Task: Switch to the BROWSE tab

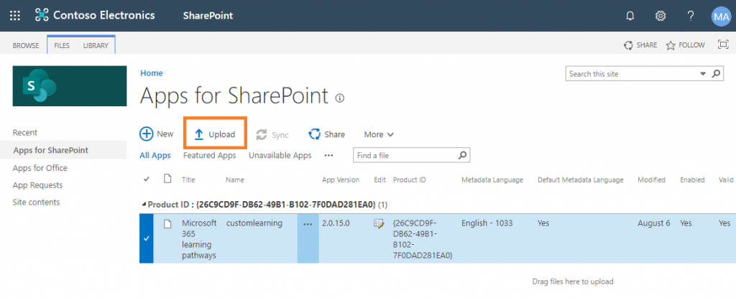Action: point(26,45)
